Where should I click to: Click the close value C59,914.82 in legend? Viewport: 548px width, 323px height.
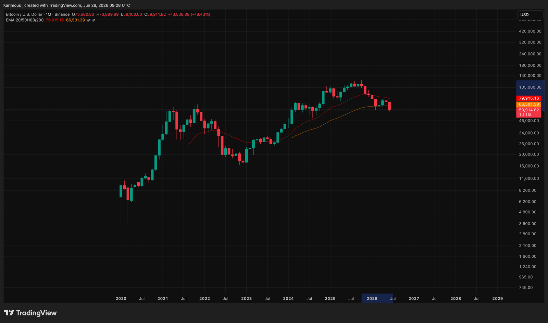pos(155,14)
